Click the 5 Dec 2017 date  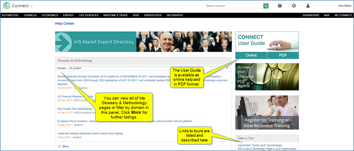(64, 137)
